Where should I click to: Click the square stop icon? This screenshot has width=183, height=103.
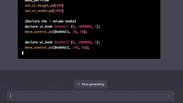tap(78, 84)
